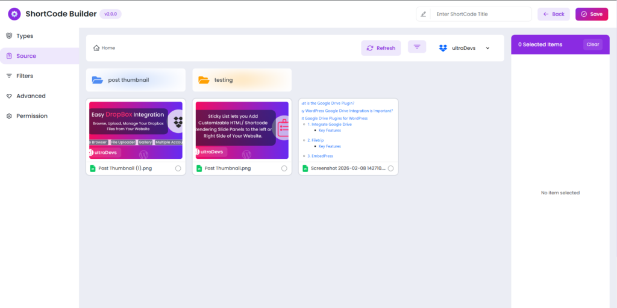Click the ShortCode Builder gear logo
617x308 pixels.
pyautogui.click(x=14, y=14)
